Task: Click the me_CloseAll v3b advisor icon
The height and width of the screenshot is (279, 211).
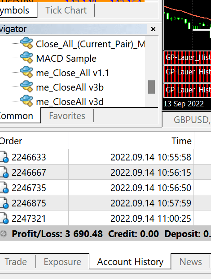Action: tap(26, 86)
